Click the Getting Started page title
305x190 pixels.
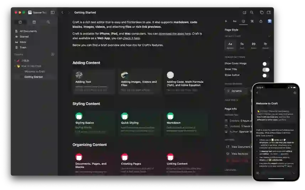coord(85,12)
